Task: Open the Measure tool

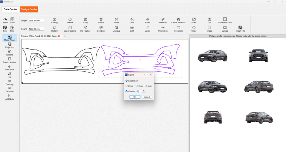Action: coord(163,19)
